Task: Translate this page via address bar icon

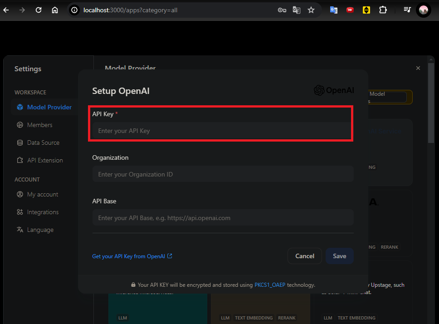Action: [297, 10]
